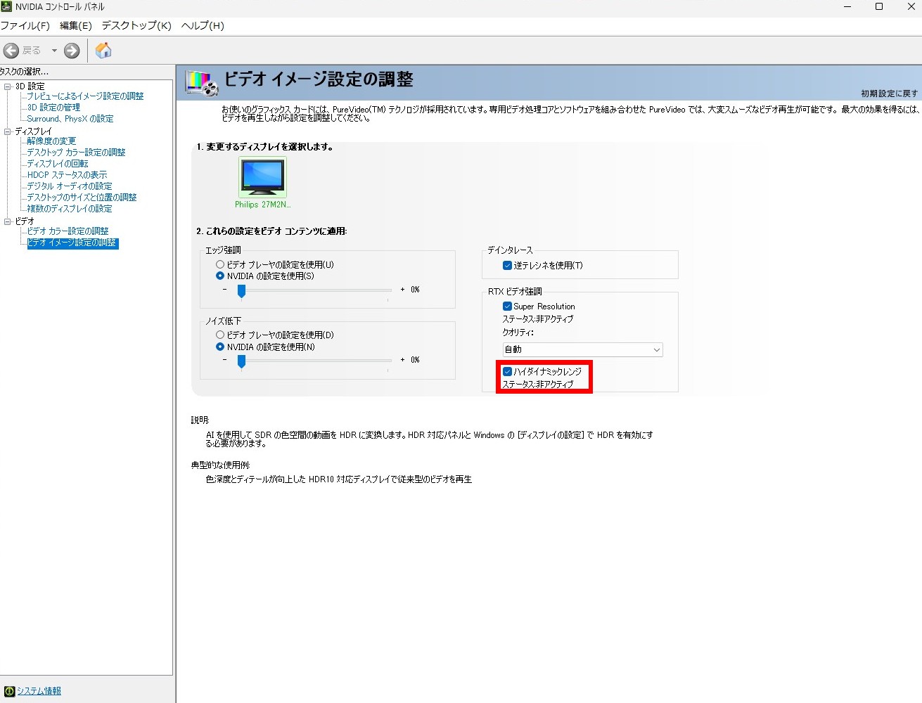Open 解像度の変更 in the task tree
The width and height of the screenshot is (922, 703).
[51, 141]
